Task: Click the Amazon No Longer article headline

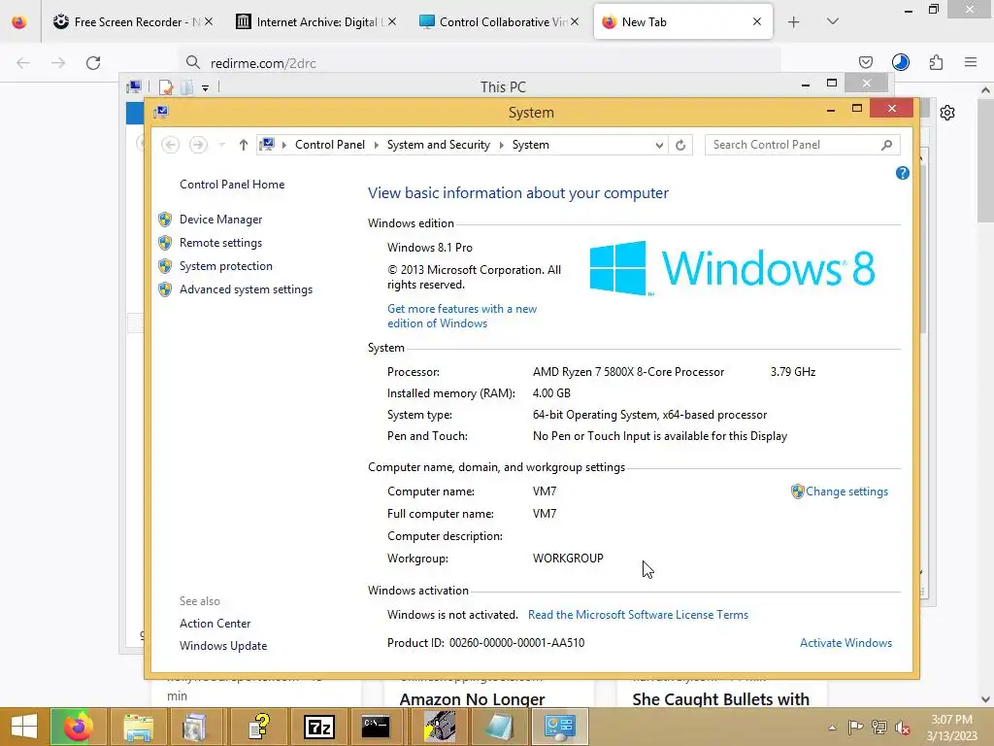Action: [473, 699]
